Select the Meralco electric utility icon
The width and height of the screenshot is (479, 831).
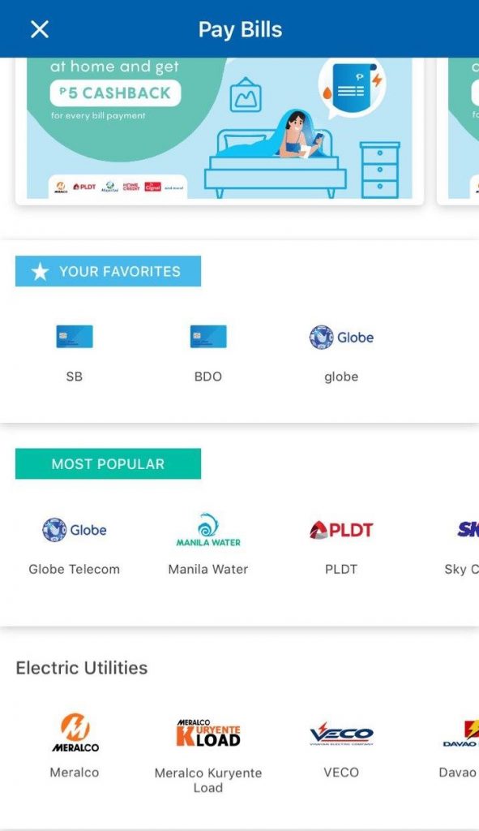tap(75, 733)
